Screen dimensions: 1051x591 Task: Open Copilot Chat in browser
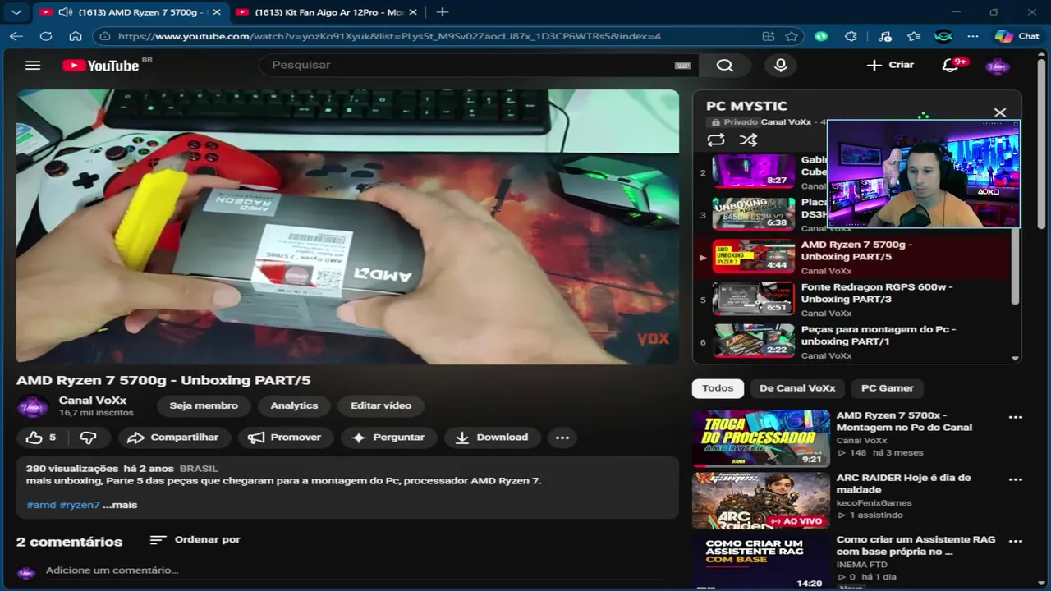pos(1017,36)
